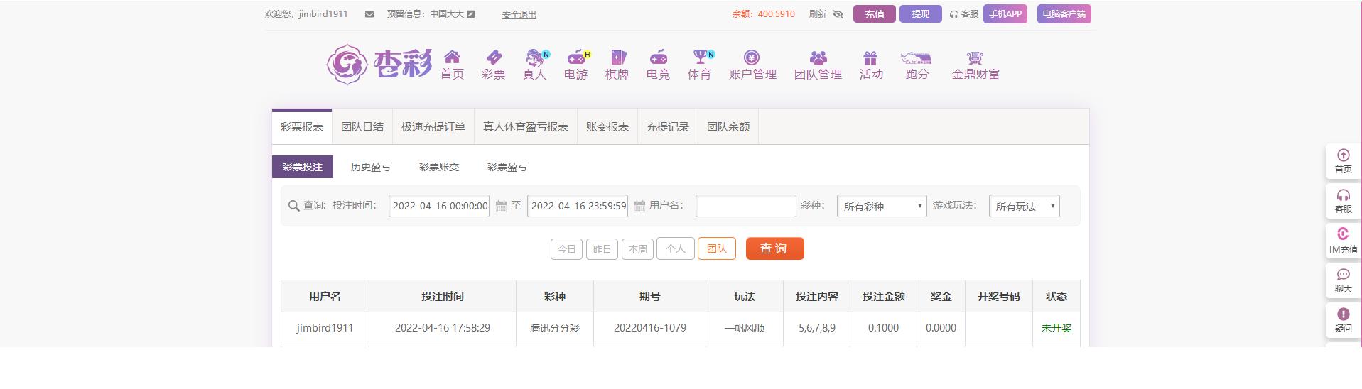This screenshot has height=389, width=1362.
Task: Click the 电脑客户端 button
Action: pos(1064,14)
